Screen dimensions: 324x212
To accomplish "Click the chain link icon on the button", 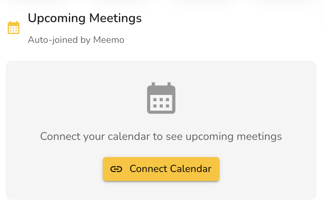I will click(116, 169).
